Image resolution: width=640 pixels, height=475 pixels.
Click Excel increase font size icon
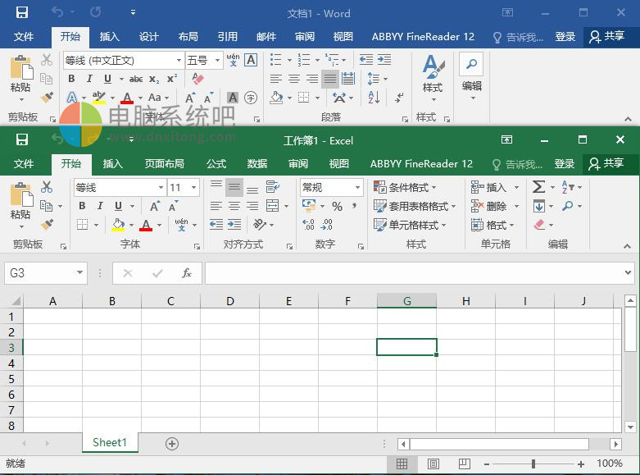(x=155, y=206)
